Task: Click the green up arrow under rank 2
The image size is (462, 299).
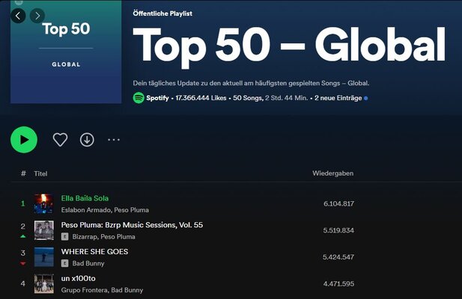Action: point(23,236)
